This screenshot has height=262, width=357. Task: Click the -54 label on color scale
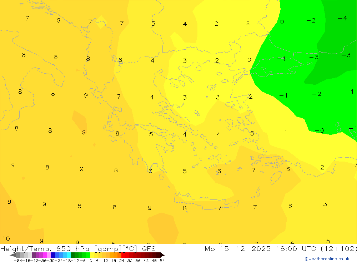tap(18, 261)
